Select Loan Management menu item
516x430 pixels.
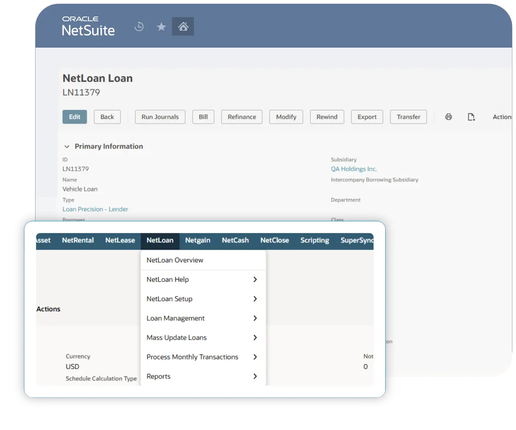tap(203, 318)
